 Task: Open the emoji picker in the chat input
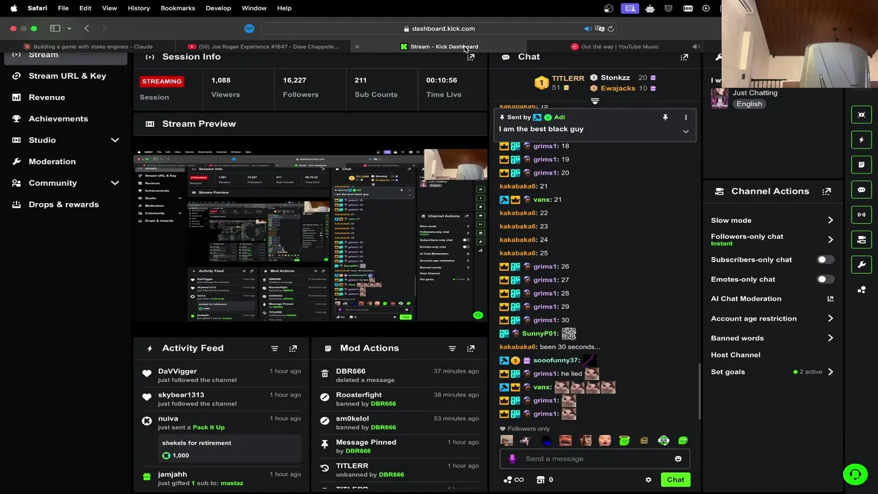(678, 459)
